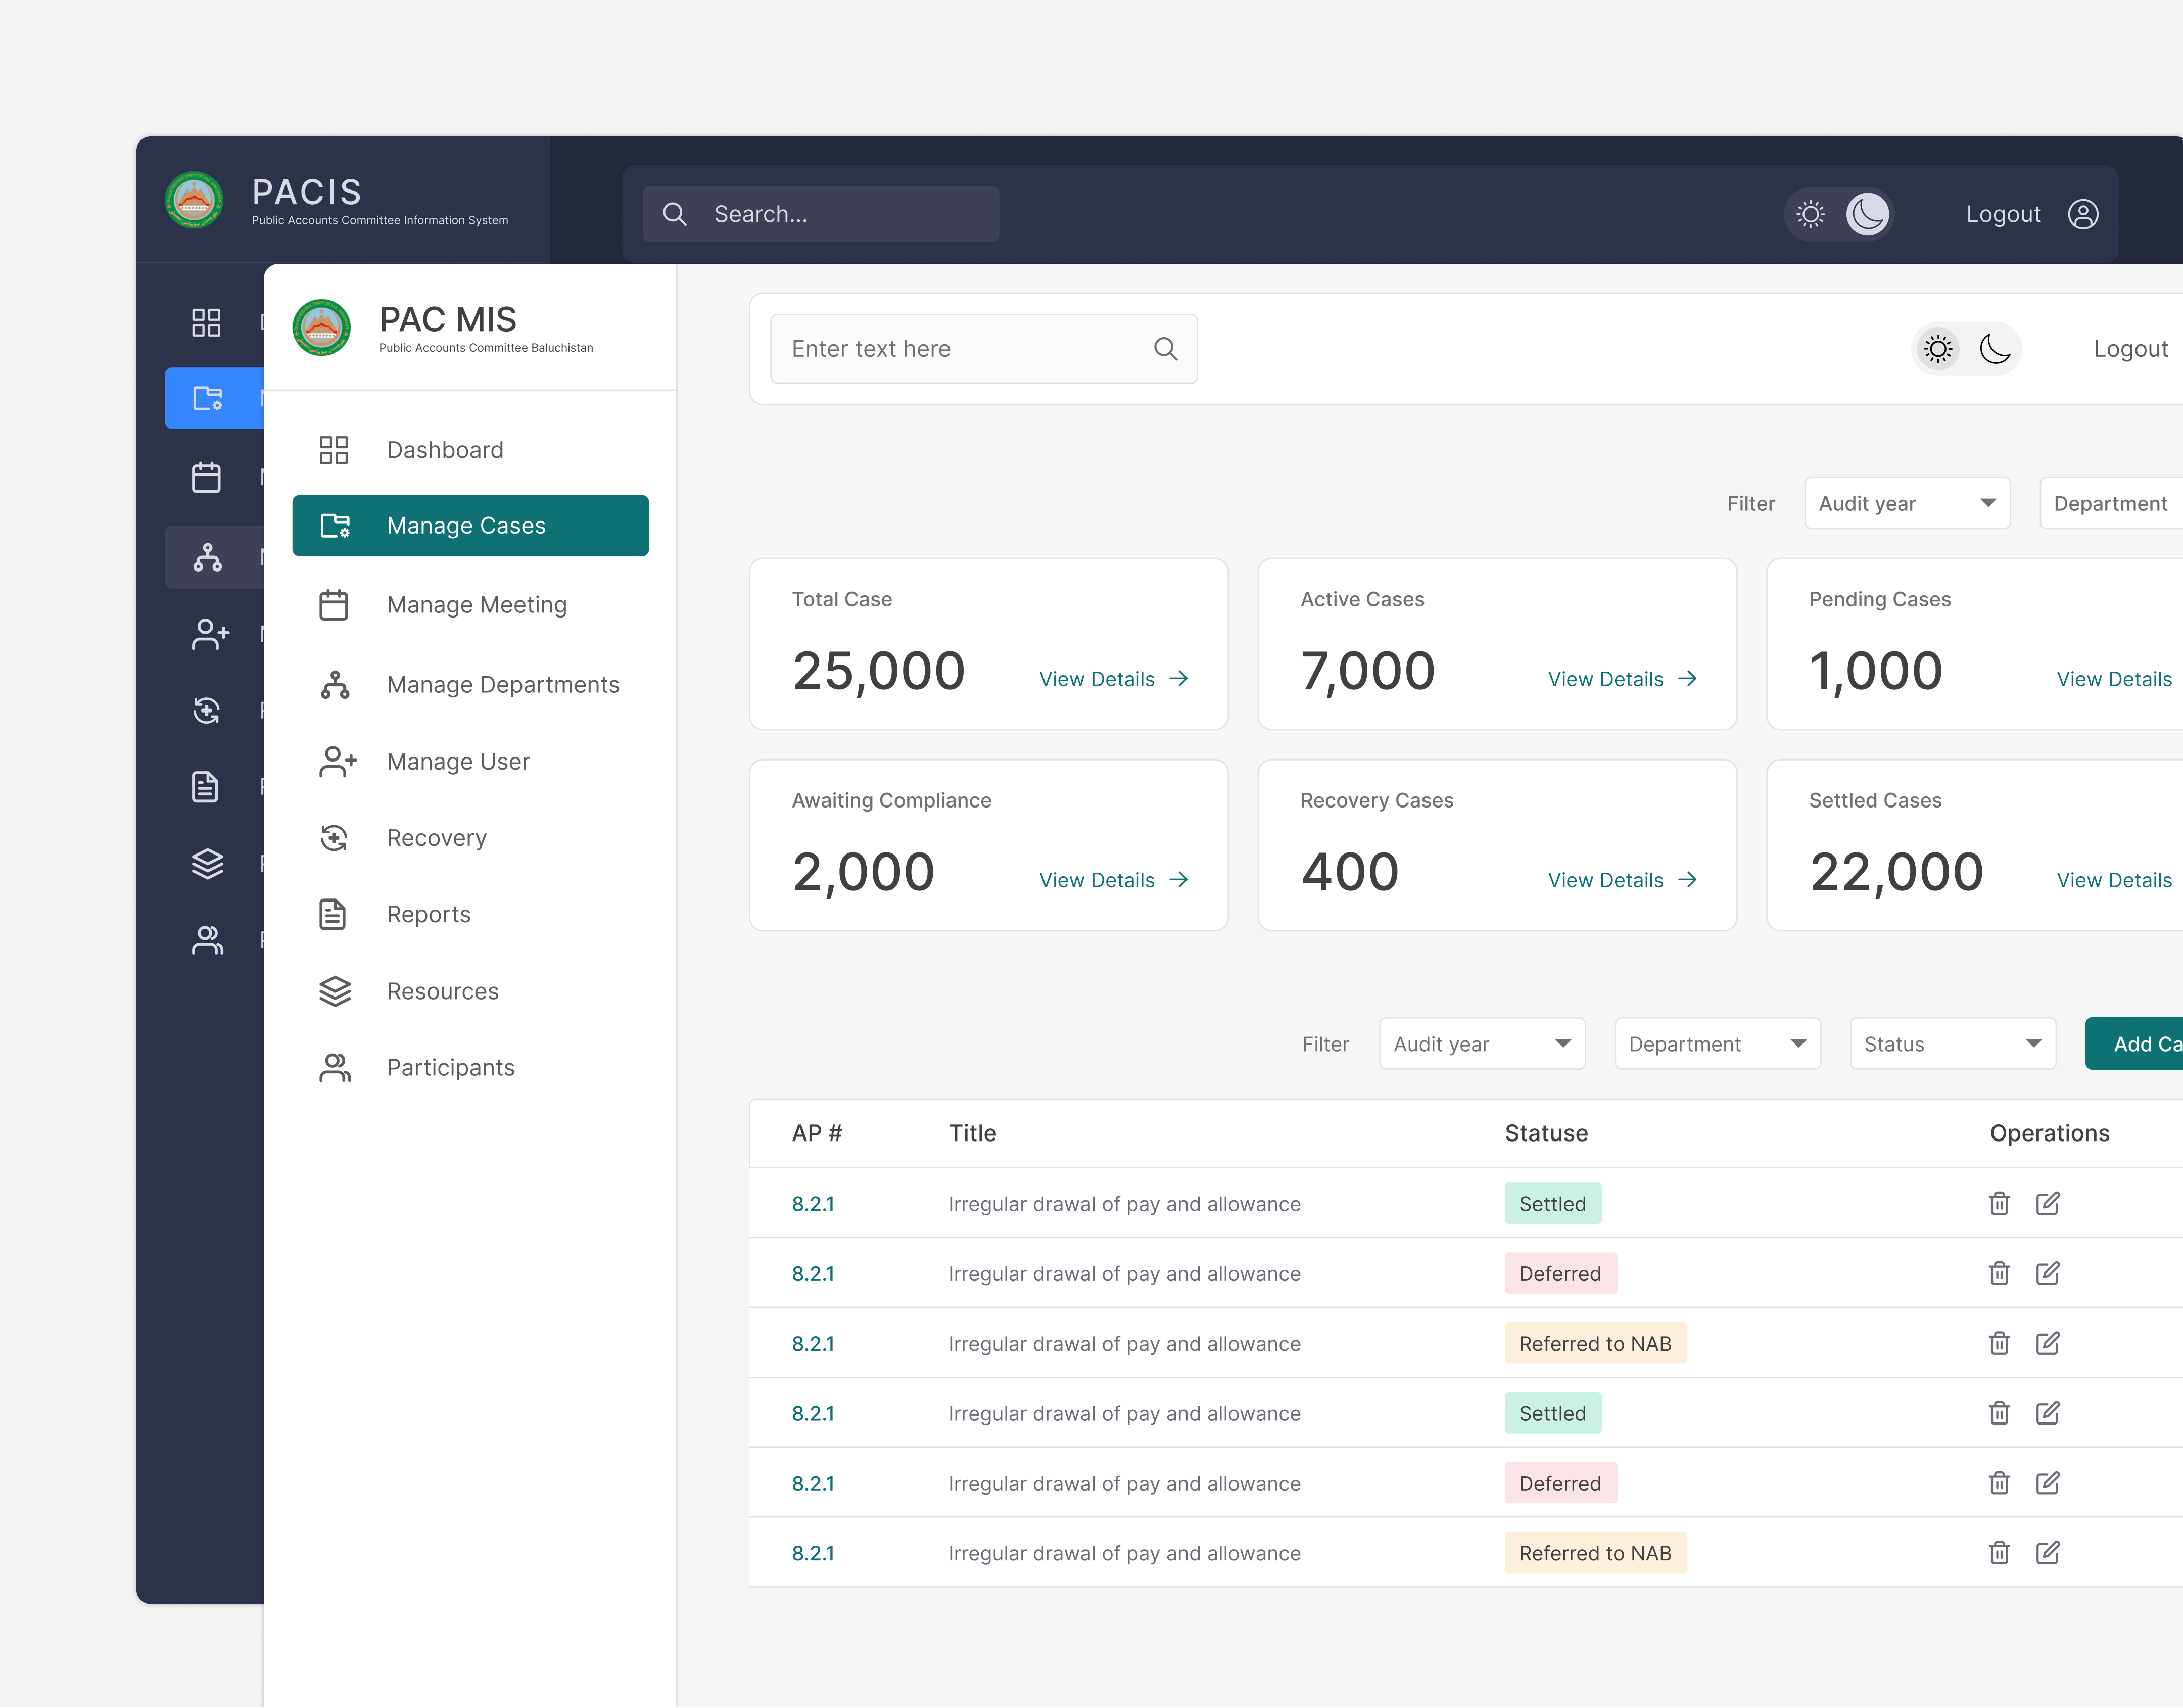Select sun light mode in white header

click(x=1937, y=349)
